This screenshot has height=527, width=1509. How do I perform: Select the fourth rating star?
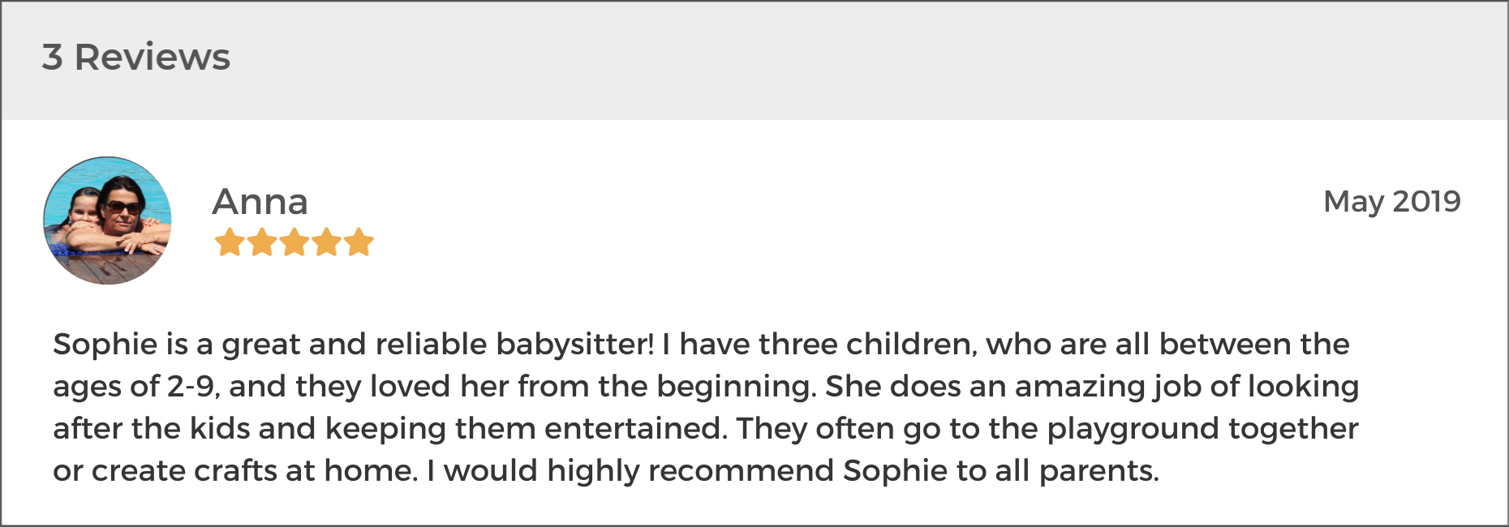pos(326,242)
